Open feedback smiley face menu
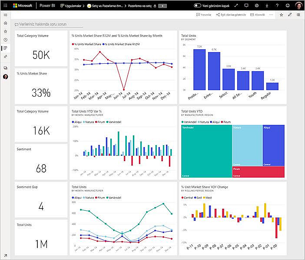305x260 pixels. pos(288,6)
